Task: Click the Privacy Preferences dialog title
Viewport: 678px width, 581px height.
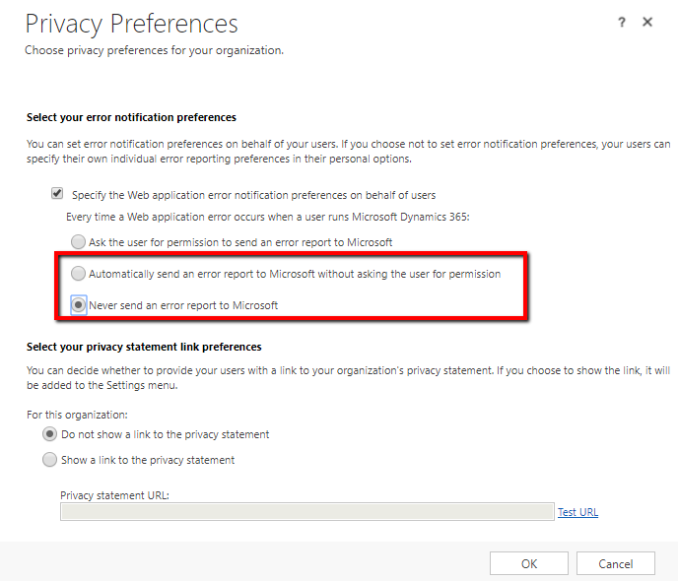Action: point(131,24)
